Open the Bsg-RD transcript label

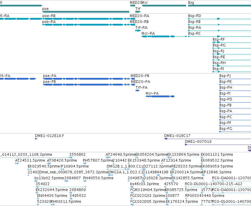click(195, 16)
